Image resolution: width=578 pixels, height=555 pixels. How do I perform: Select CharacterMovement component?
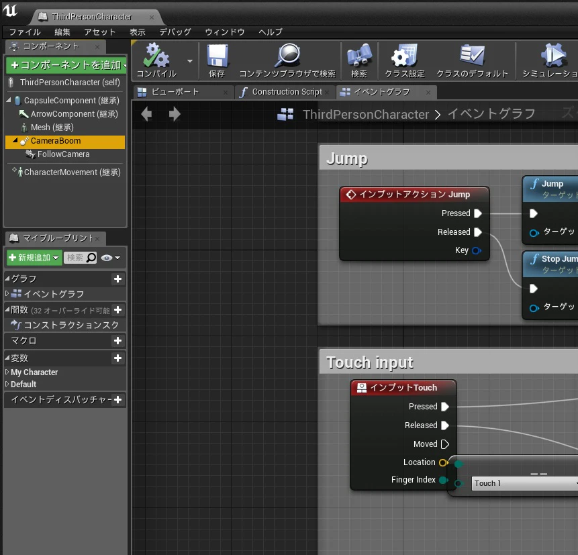click(73, 172)
